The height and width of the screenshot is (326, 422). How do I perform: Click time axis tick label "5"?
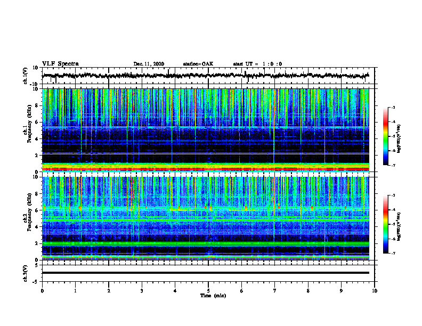coord(208,291)
